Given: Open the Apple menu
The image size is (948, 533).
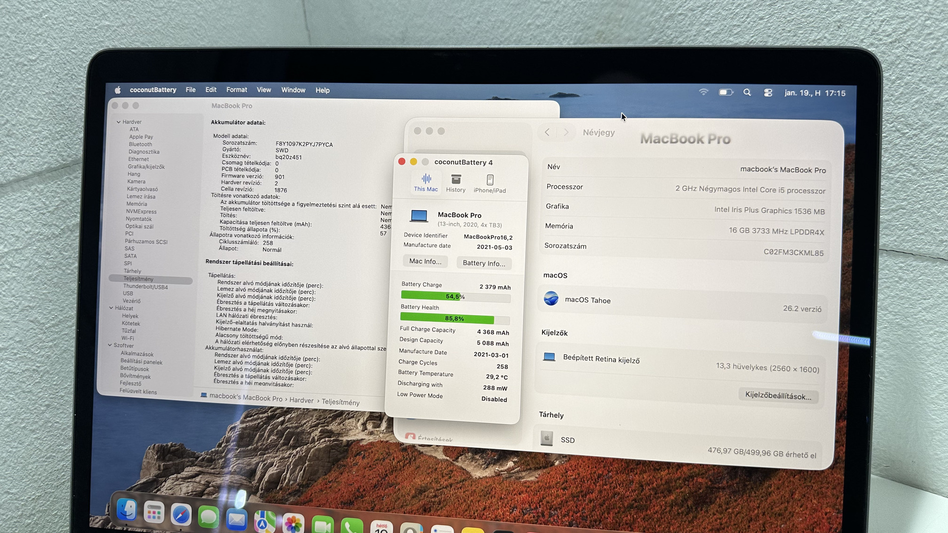Looking at the screenshot, I should [117, 90].
